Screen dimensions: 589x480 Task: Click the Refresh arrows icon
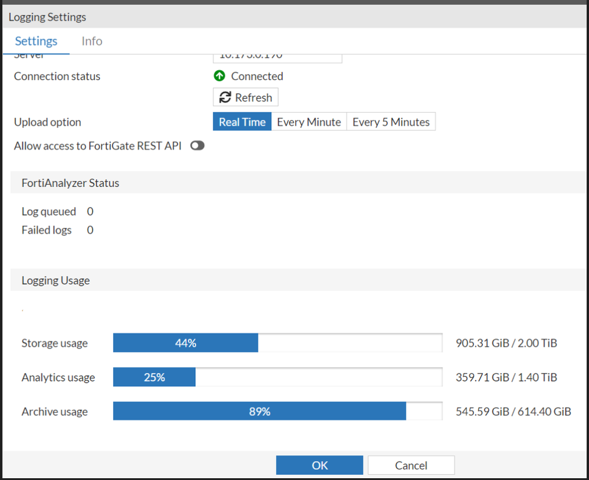click(x=225, y=97)
